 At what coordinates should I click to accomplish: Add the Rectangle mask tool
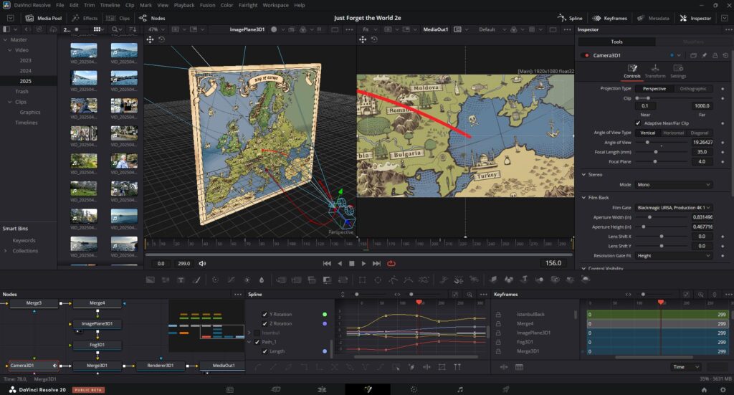pyautogui.click(x=362, y=280)
